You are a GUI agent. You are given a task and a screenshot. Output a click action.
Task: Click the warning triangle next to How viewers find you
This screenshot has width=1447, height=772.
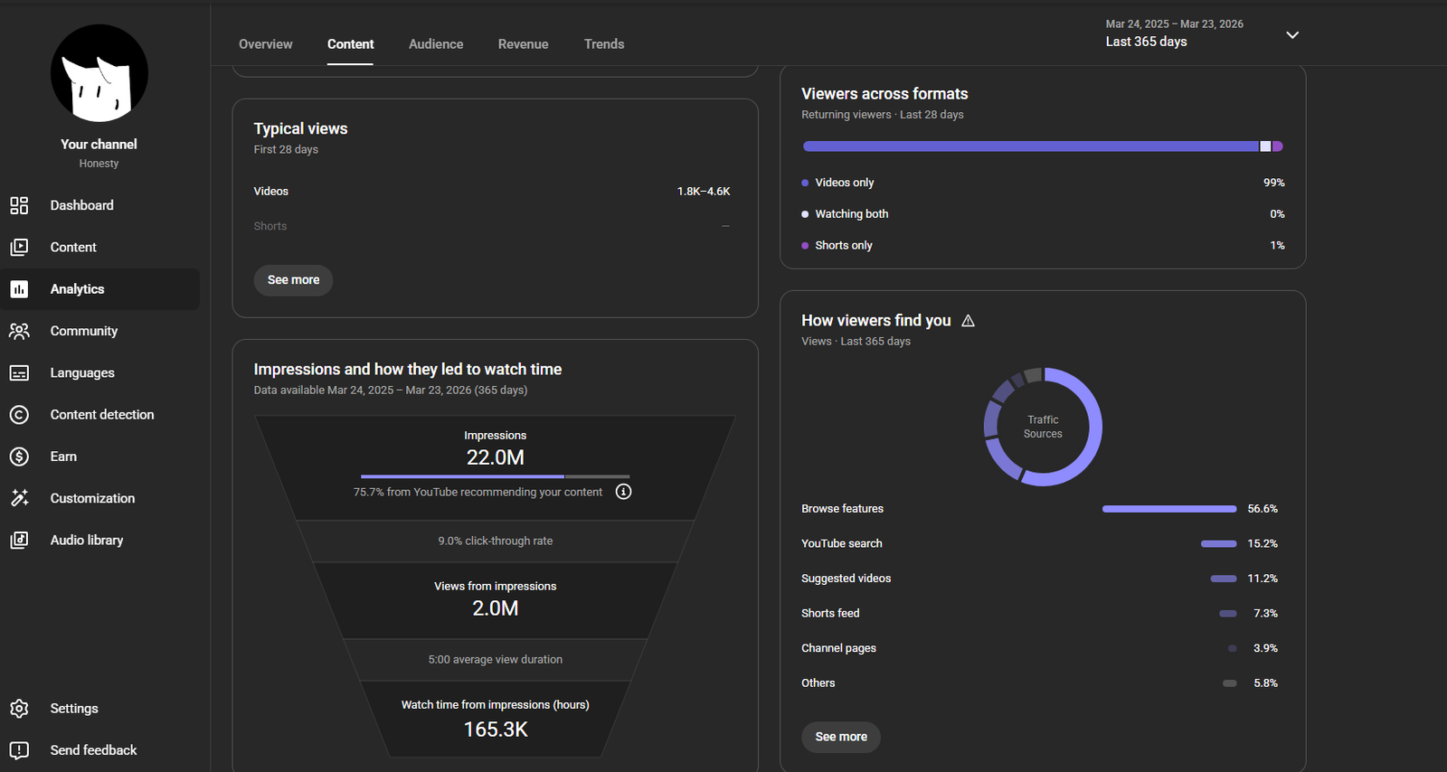pyautogui.click(x=968, y=321)
